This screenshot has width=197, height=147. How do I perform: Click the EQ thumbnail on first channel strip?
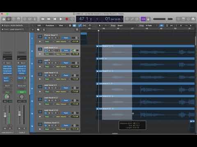coord(7,58)
